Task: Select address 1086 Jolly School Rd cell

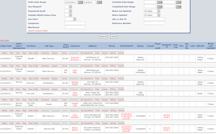Action: point(93,104)
